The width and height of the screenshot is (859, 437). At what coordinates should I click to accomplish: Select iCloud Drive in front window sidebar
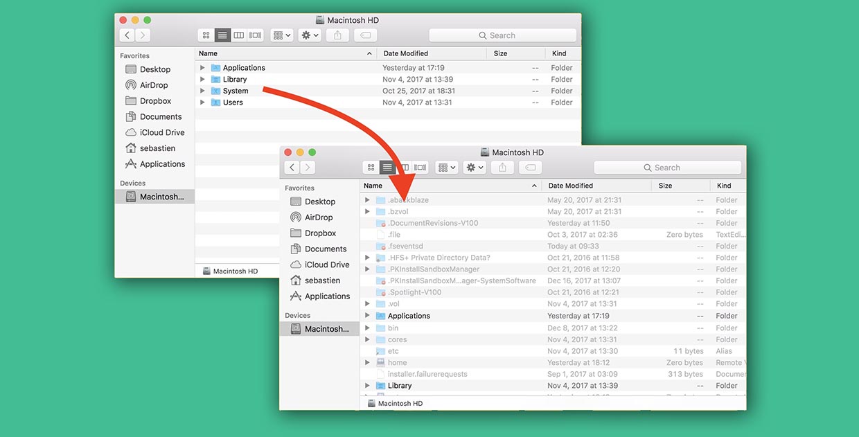click(x=319, y=265)
